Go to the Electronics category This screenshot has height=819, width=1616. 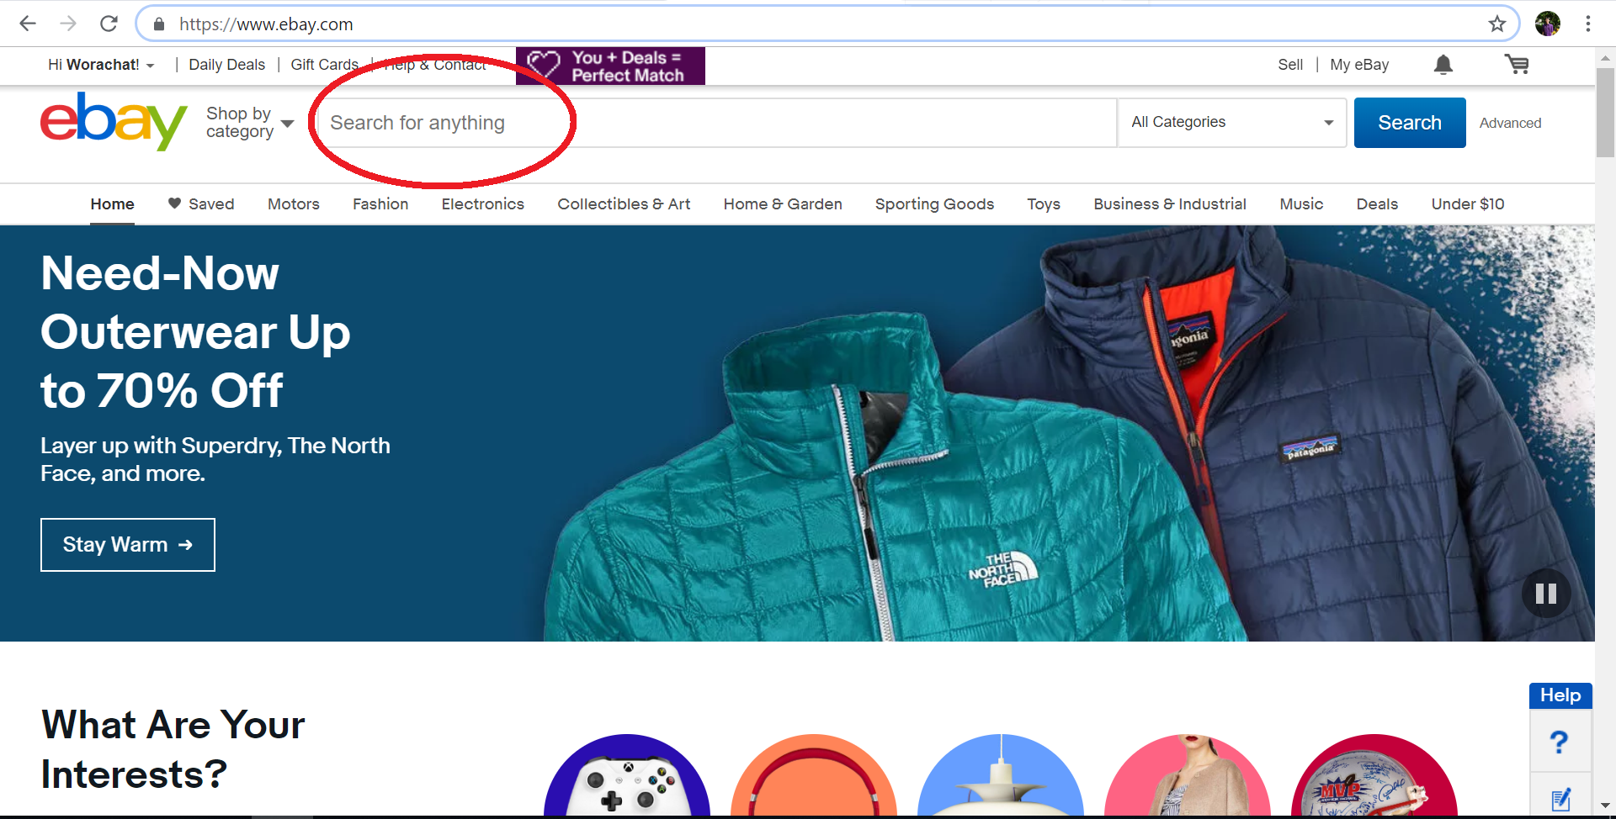[x=483, y=204]
